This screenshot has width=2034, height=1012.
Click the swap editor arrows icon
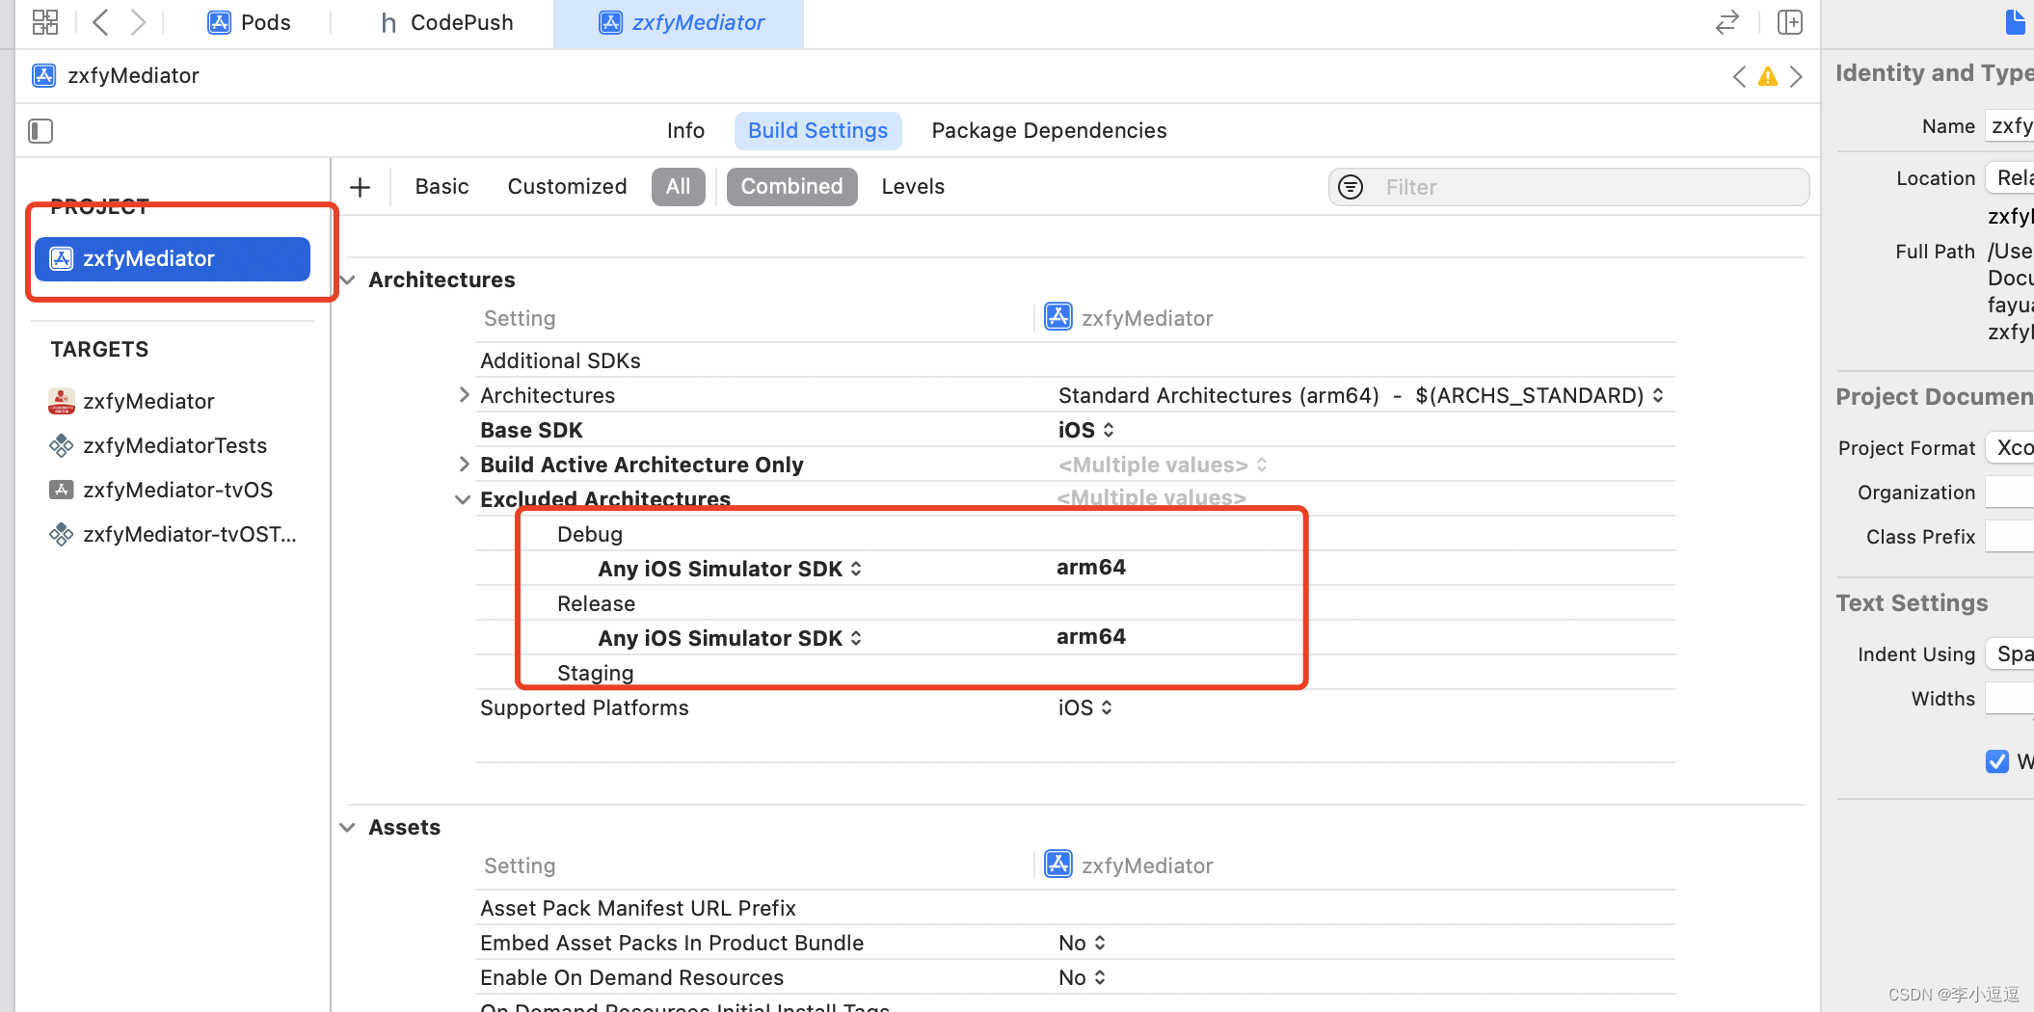pyautogui.click(x=1727, y=22)
